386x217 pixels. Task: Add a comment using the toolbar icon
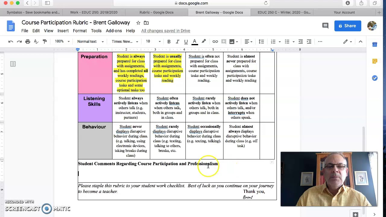pyautogui.click(x=223, y=42)
